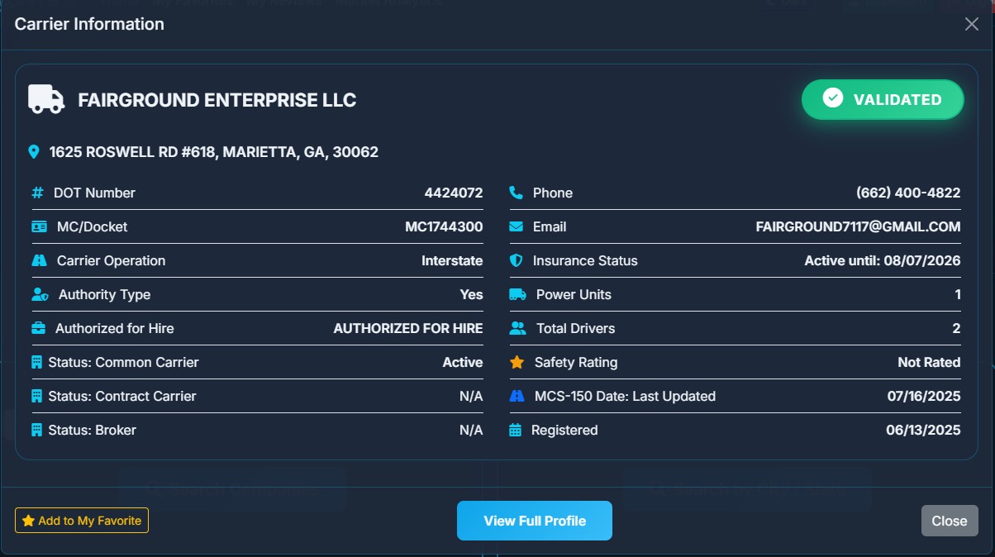Click the ID card icon beside MC/Docket
The image size is (995, 557).
(39, 226)
